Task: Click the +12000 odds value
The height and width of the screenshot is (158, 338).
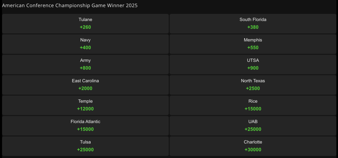Action: tap(85, 109)
